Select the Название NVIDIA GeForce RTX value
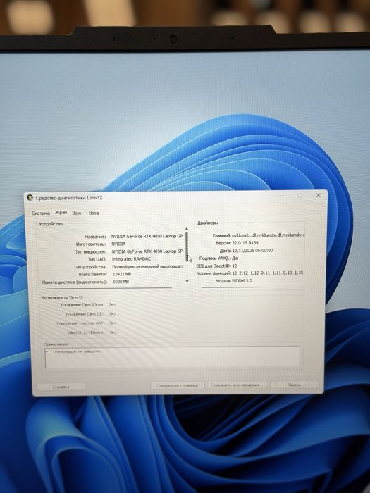Viewport: 370px width, 493px height. [x=147, y=236]
